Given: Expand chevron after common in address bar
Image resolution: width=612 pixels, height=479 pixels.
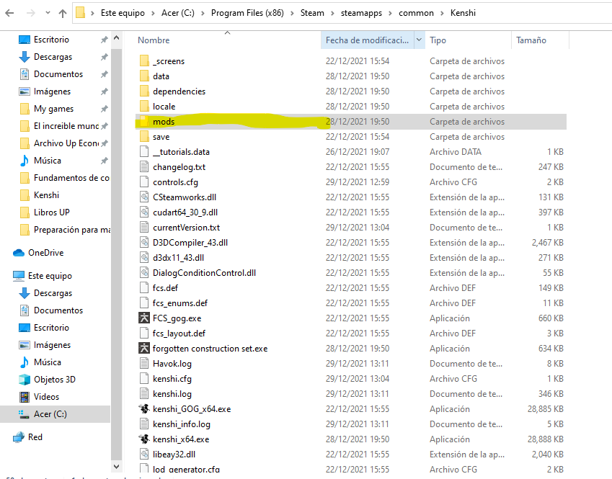Looking at the screenshot, I should [442, 13].
